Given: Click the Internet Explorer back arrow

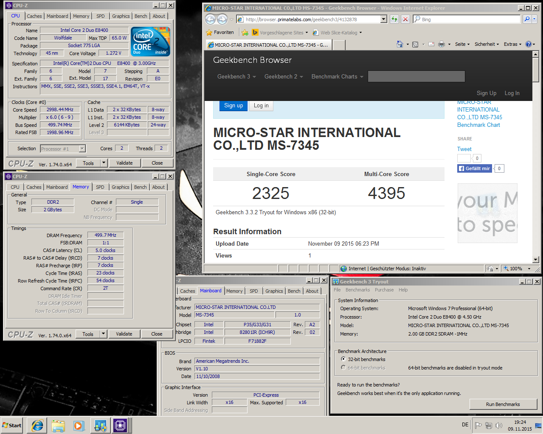Looking at the screenshot, I should (x=210, y=19).
